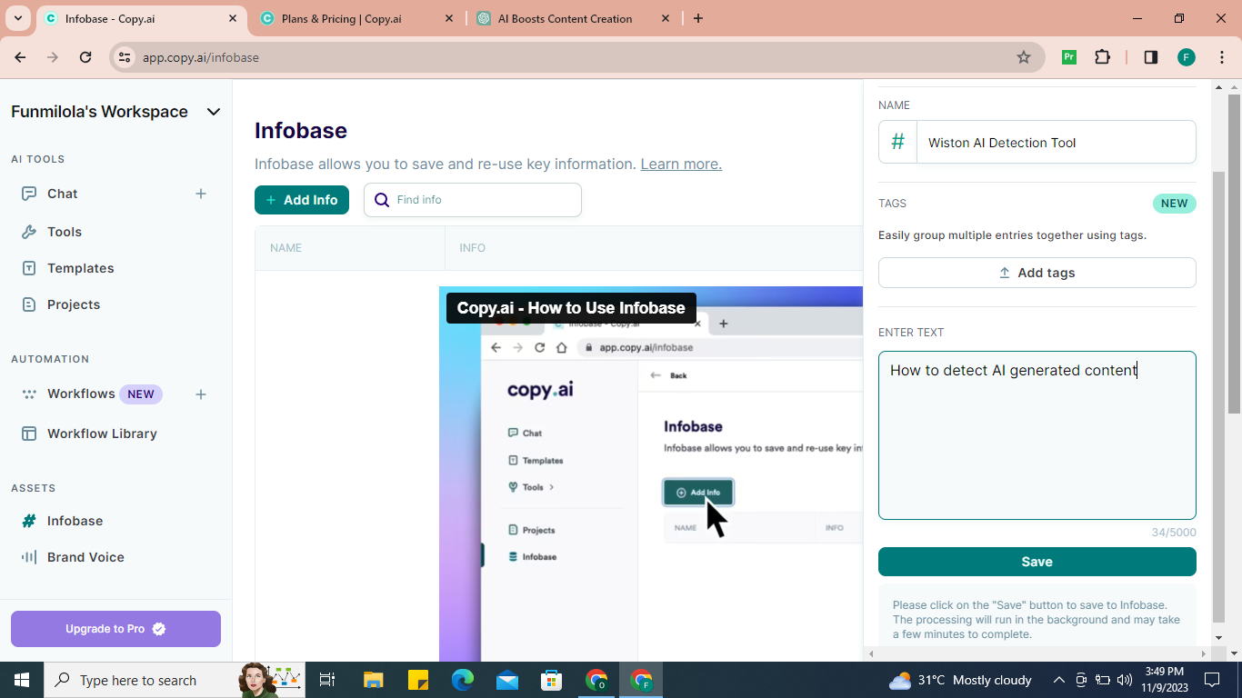Focus the Find info search field
Viewport: 1242px width, 698px height.
[473, 200]
